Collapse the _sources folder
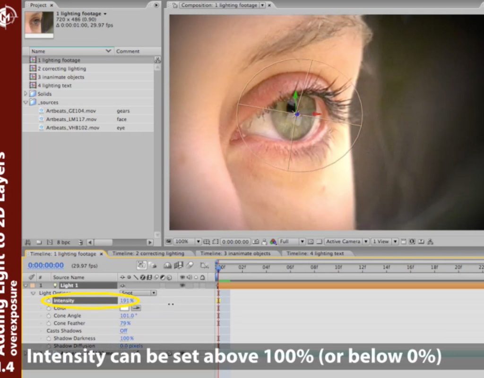The image size is (484, 378). (x=26, y=102)
